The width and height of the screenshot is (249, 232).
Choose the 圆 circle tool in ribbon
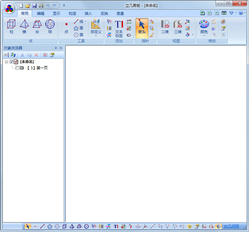(x=78, y=35)
